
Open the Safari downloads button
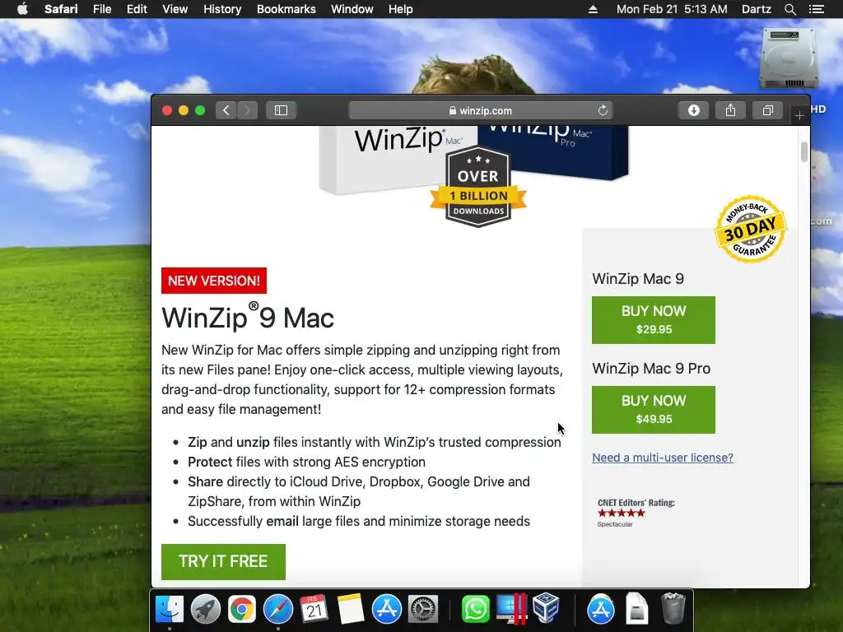[x=693, y=110]
